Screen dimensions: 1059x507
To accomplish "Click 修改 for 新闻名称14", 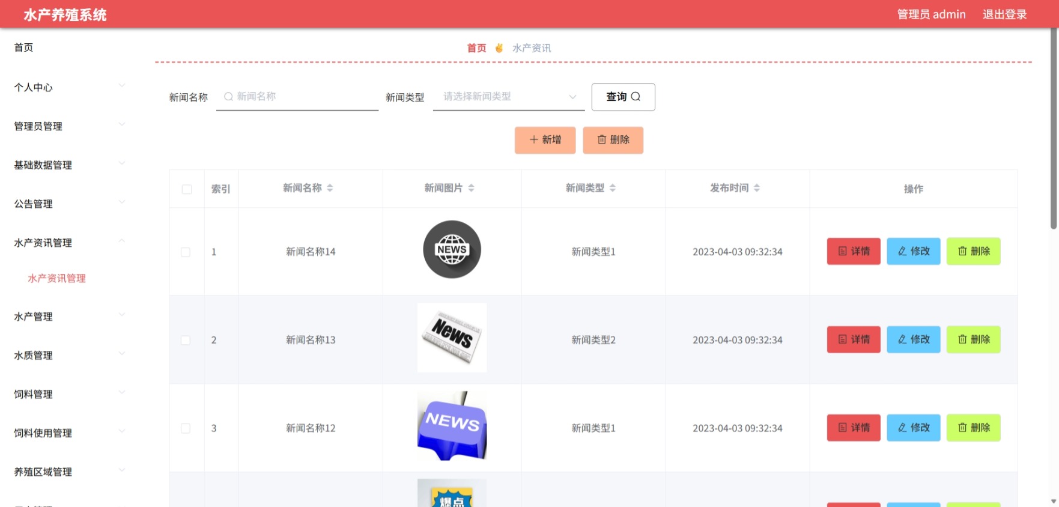I will click(914, 251).
